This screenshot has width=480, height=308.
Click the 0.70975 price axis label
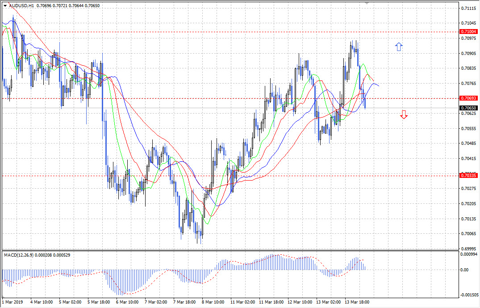[x=469, y=38]
